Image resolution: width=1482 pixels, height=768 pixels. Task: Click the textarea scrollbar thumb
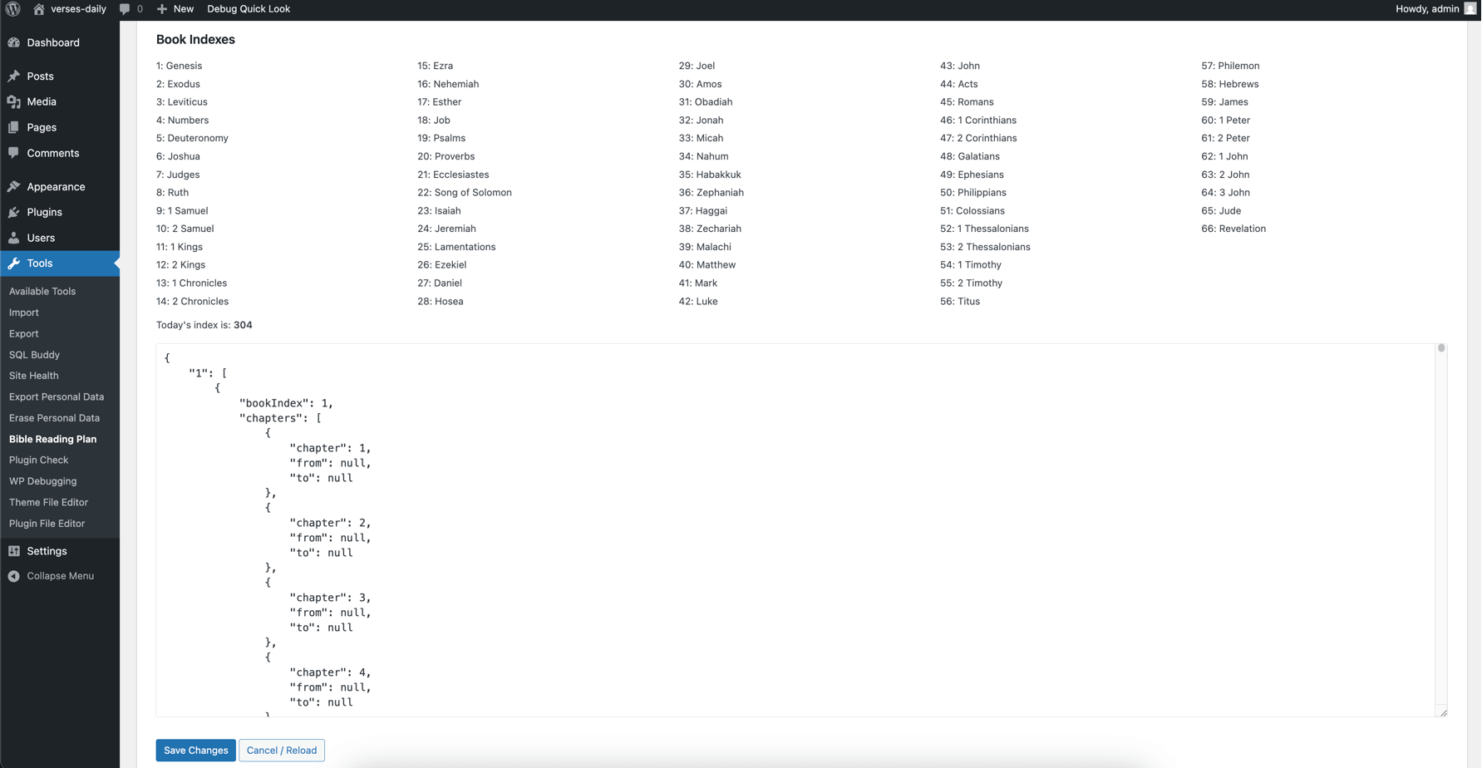pos(1441,348)
